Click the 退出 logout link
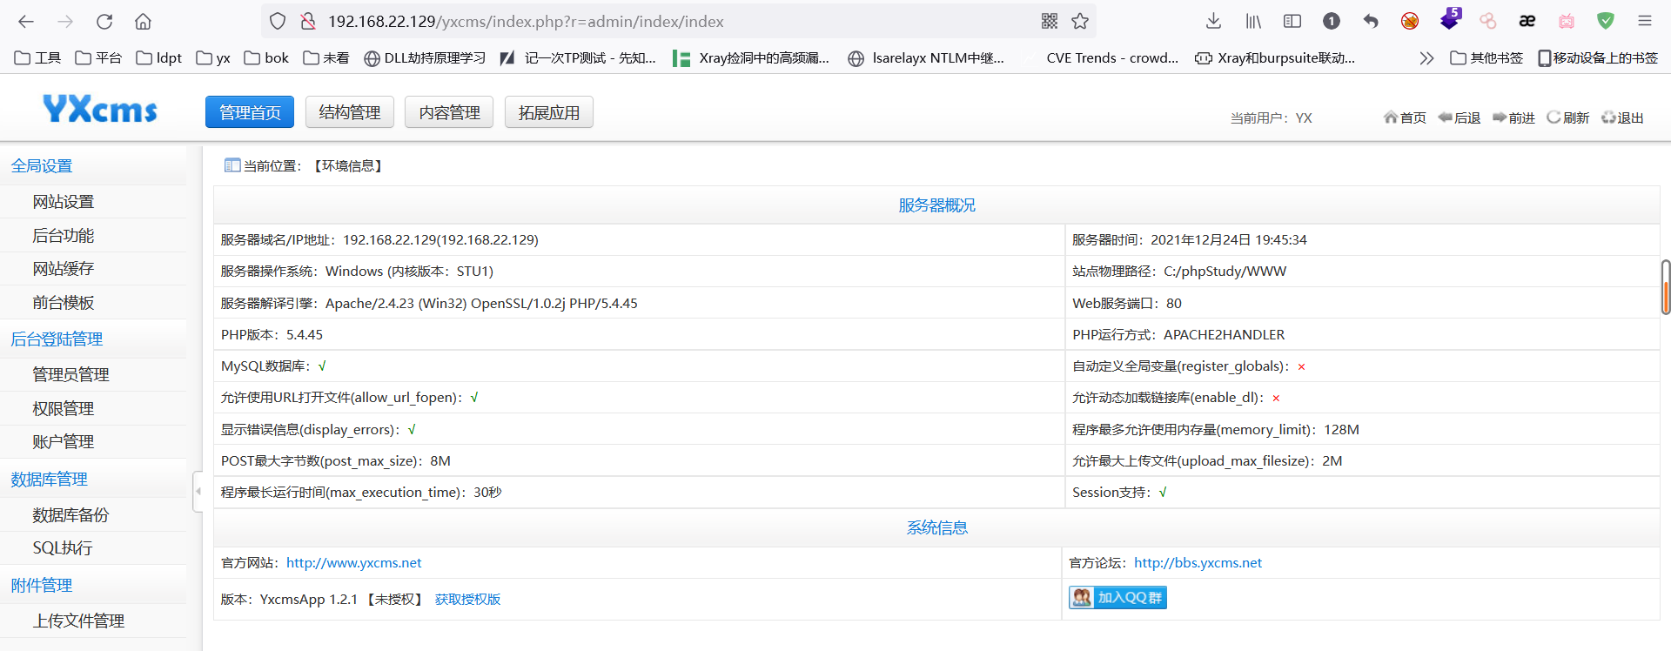The width and height of the screenshot is (1671, 651). tap(1623, 117)
